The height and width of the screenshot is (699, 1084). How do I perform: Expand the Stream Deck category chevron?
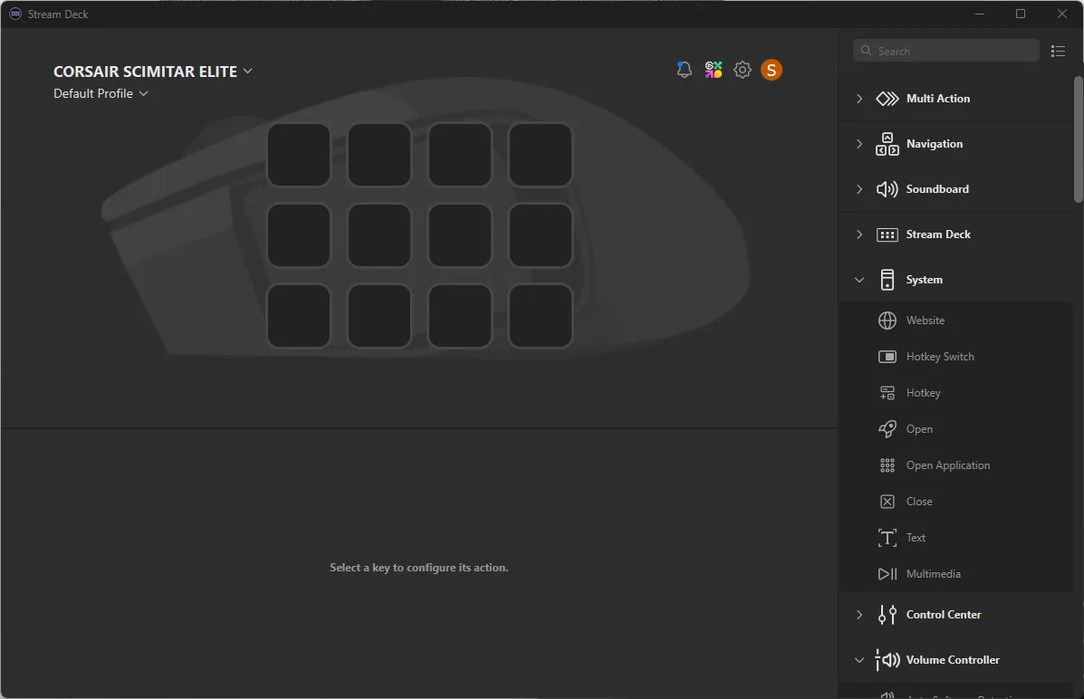click(x=859, y=235)
